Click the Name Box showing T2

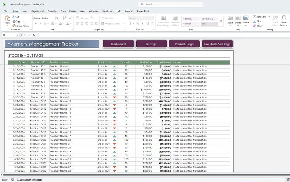[10, 35]
